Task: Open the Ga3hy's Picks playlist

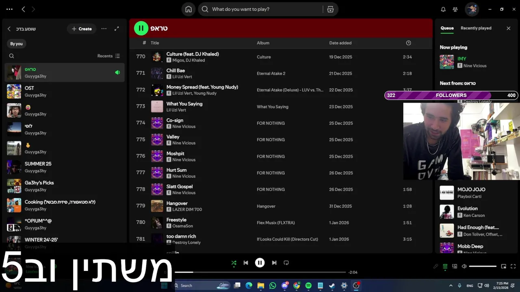Action: tap(65, 186)
